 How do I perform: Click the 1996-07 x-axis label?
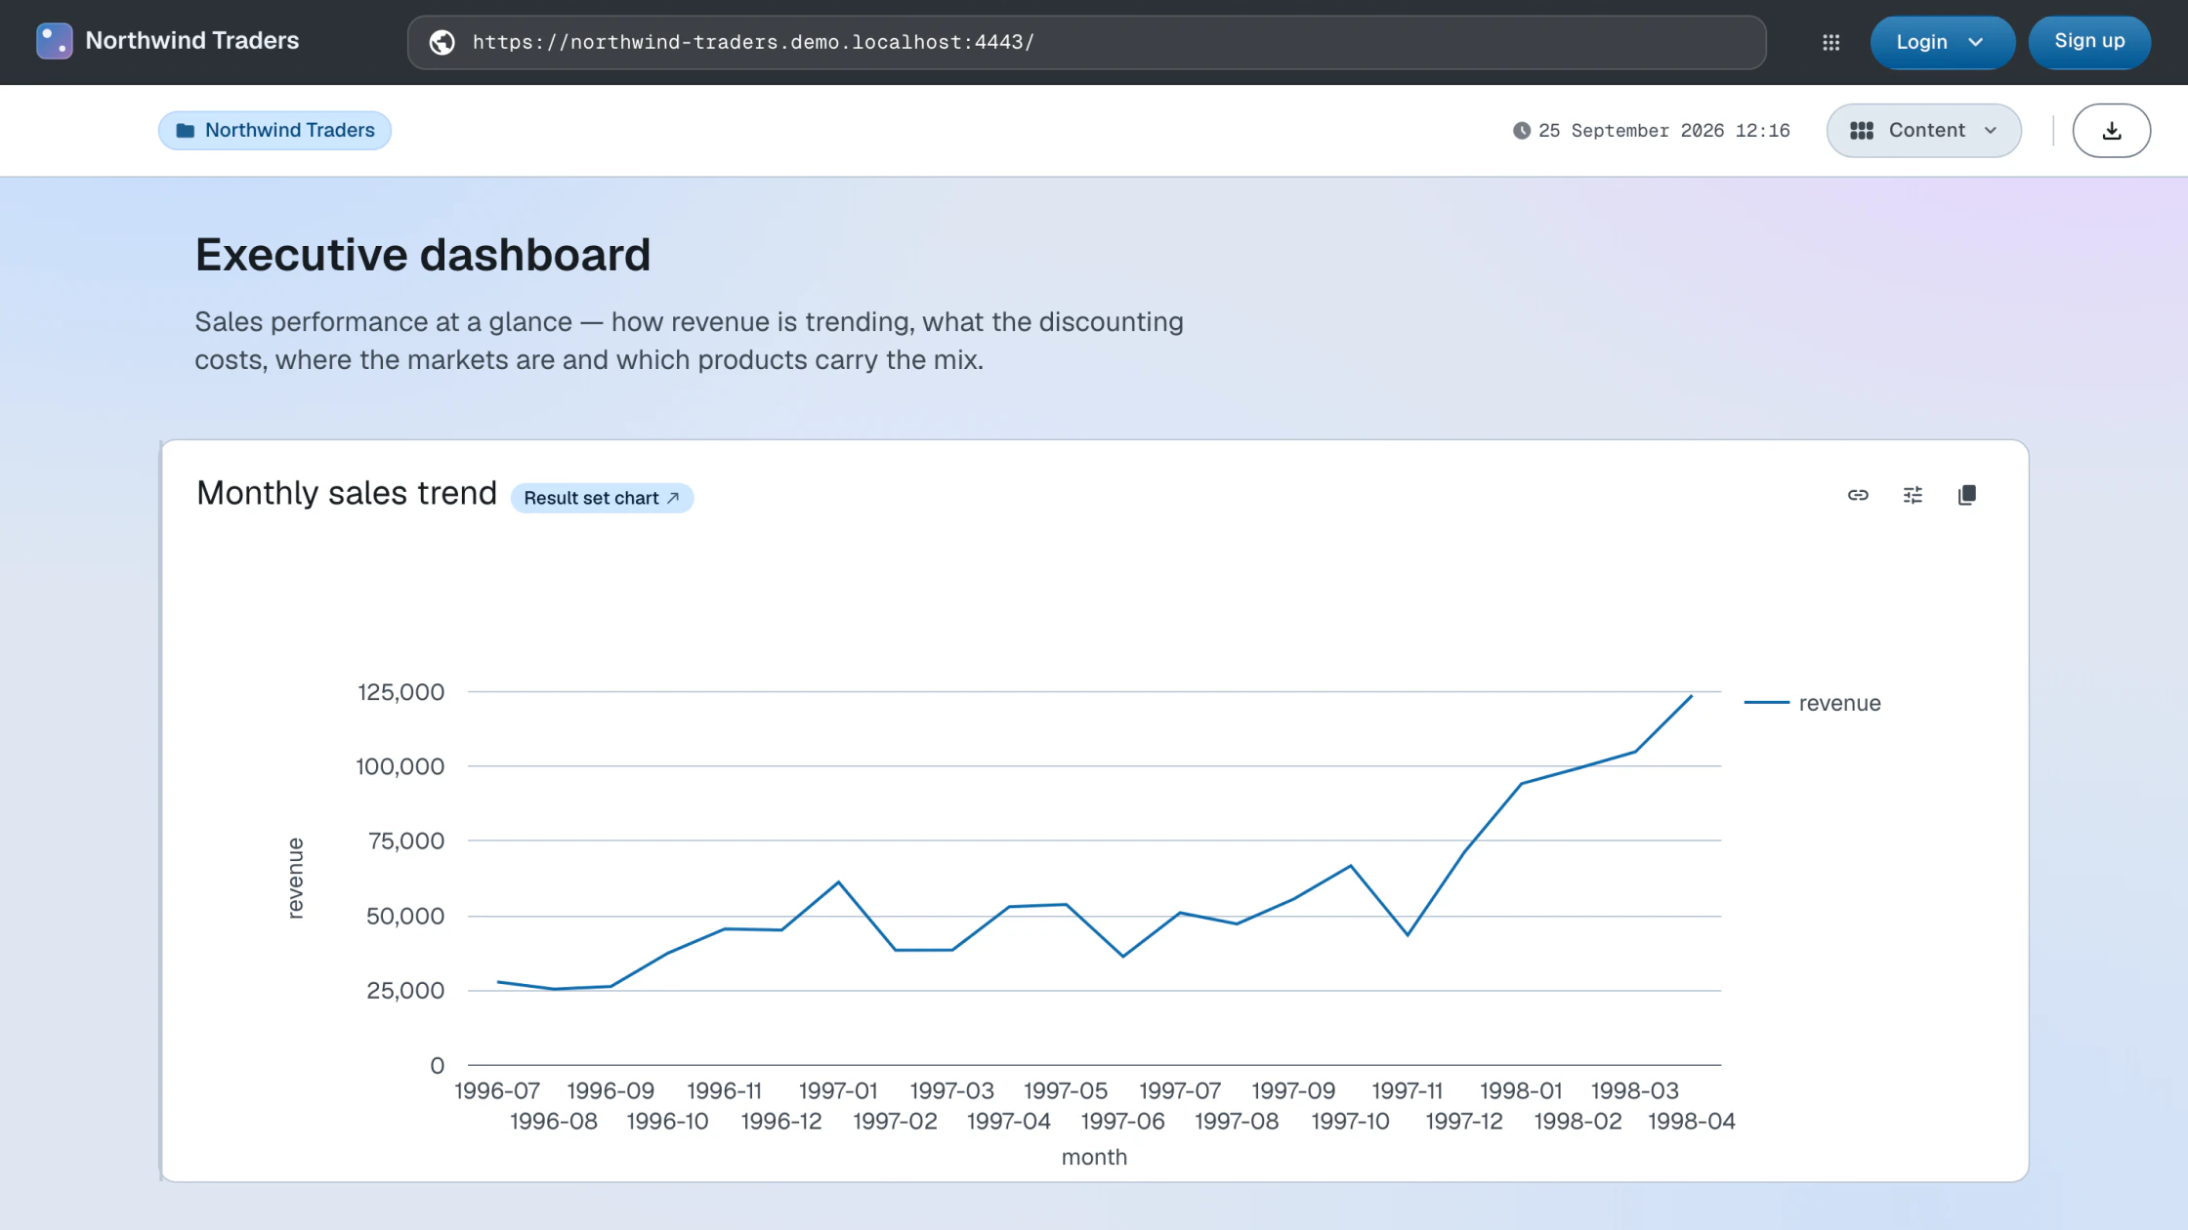(x=497, y=1090)
